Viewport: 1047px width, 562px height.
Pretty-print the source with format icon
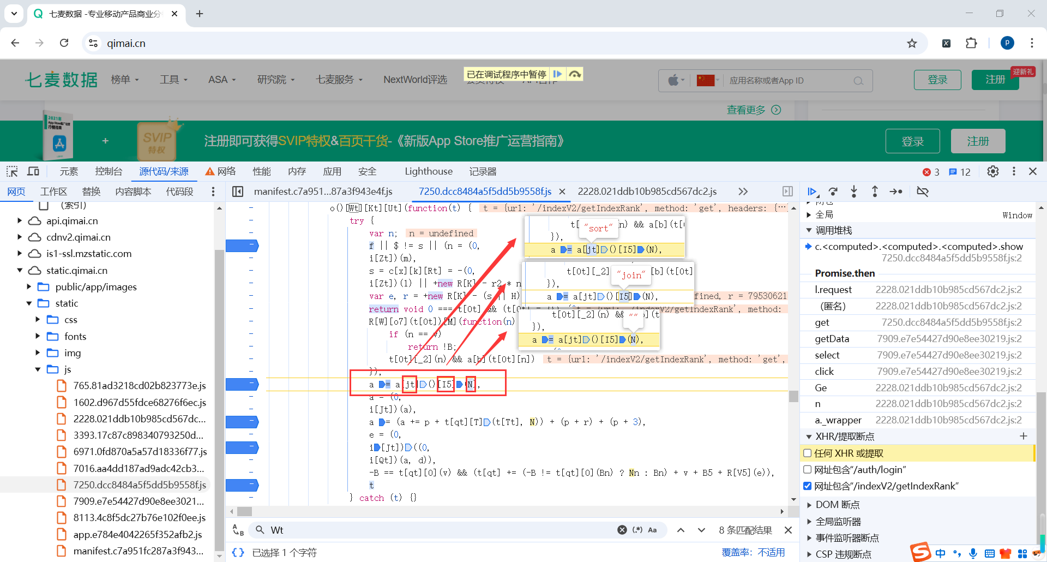(238, 552)
